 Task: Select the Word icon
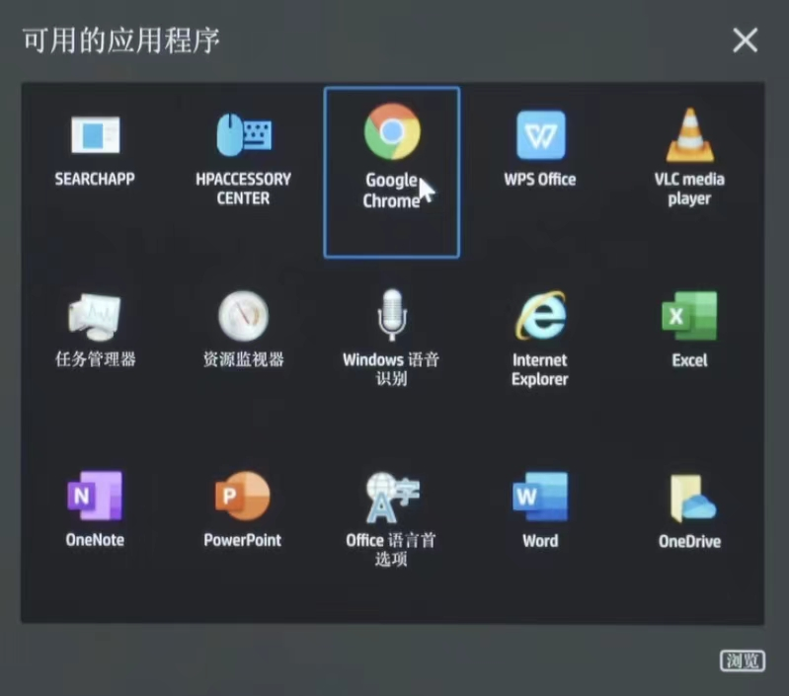point(540,497)
